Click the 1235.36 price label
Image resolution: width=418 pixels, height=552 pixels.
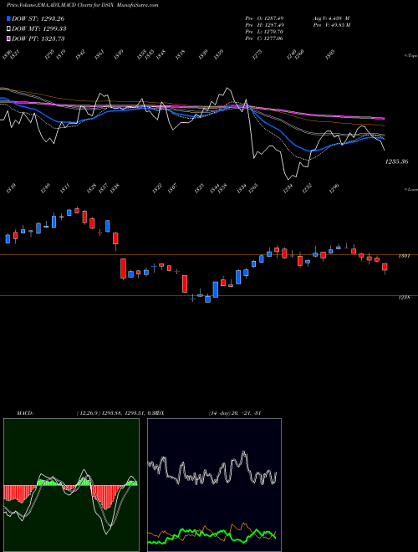point(396,161)
